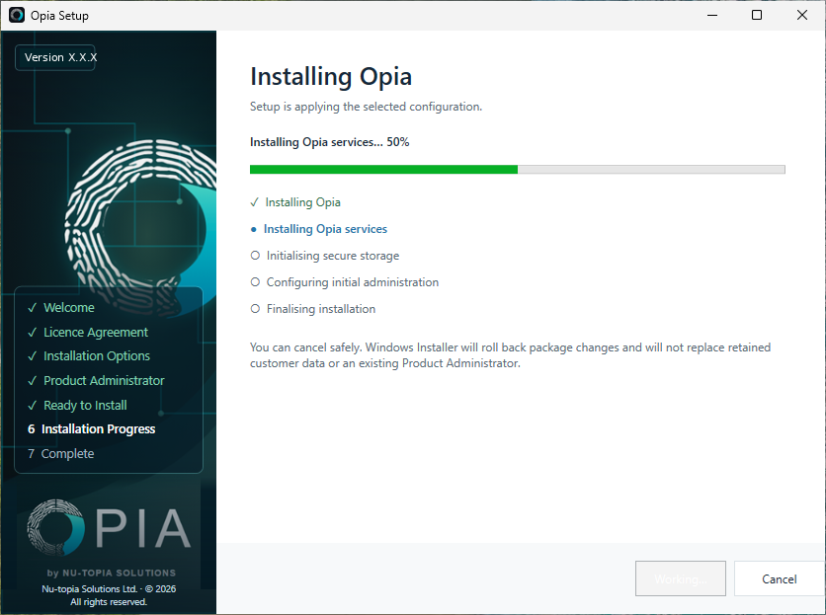
Task: Click the Cancel button
Action: pyautogui.click(x=780, y=578)
